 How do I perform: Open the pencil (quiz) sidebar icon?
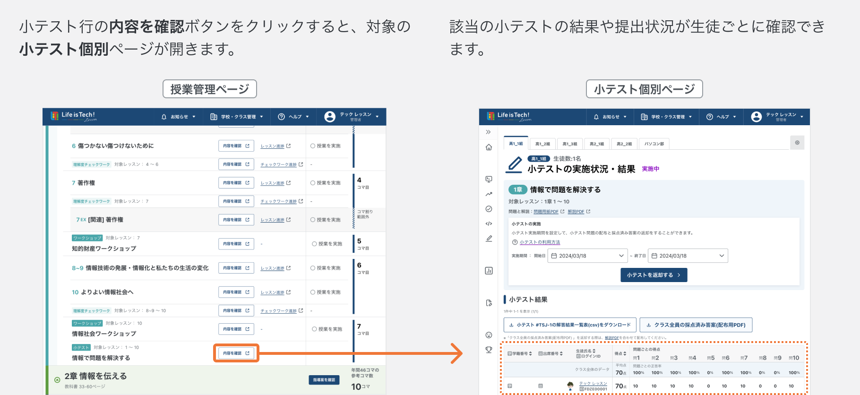tap(489, 239)
